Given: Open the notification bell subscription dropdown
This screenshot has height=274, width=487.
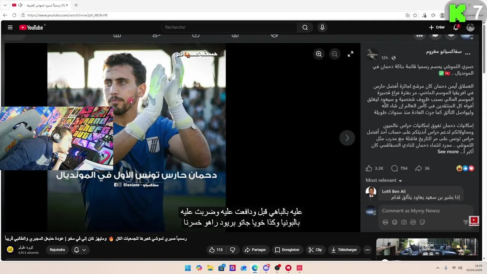Looking at the screenshot, I should pos(80,250).
